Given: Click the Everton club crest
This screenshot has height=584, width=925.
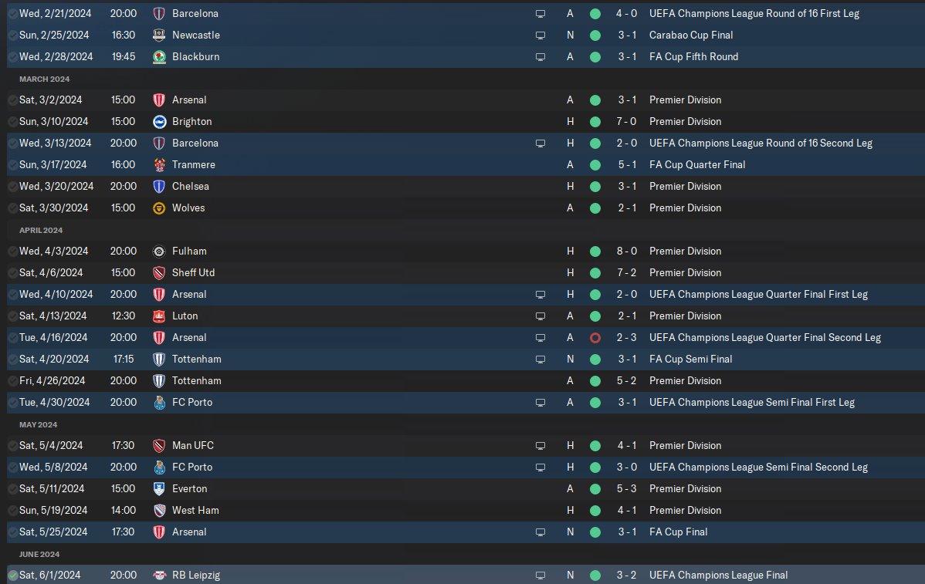Looking at the screenshot, I should (159, 488).
